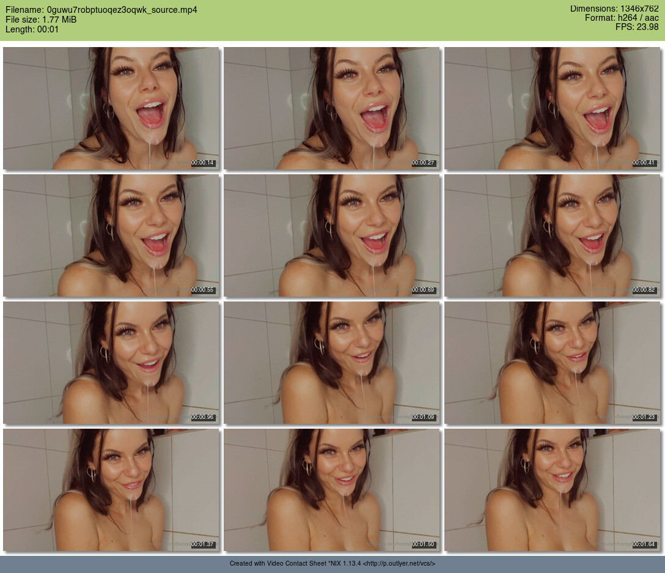The height and width of the screenshot is (573, 665).
Task: Click the 'Created with Video Contact Sheet' text
Action: pyautogui.click(x=287, y=564)
